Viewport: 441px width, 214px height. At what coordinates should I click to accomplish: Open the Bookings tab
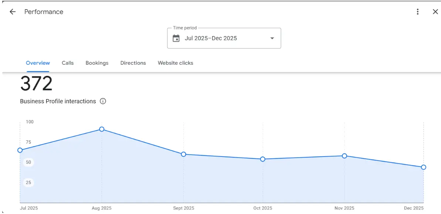click(97, 63)
